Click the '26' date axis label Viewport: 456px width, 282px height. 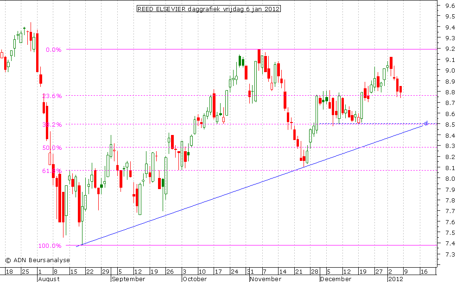pos(170,272)
